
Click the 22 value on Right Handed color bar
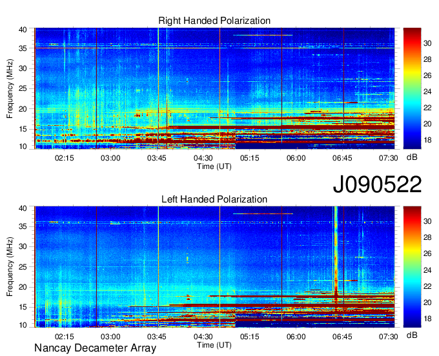click(427, 108)
